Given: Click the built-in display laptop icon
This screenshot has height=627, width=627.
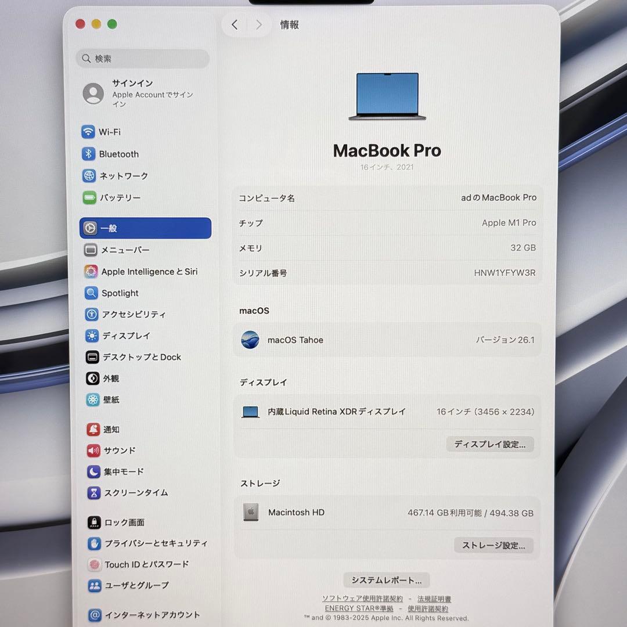Looking at the screenshot, I should (x=251, y=412).
